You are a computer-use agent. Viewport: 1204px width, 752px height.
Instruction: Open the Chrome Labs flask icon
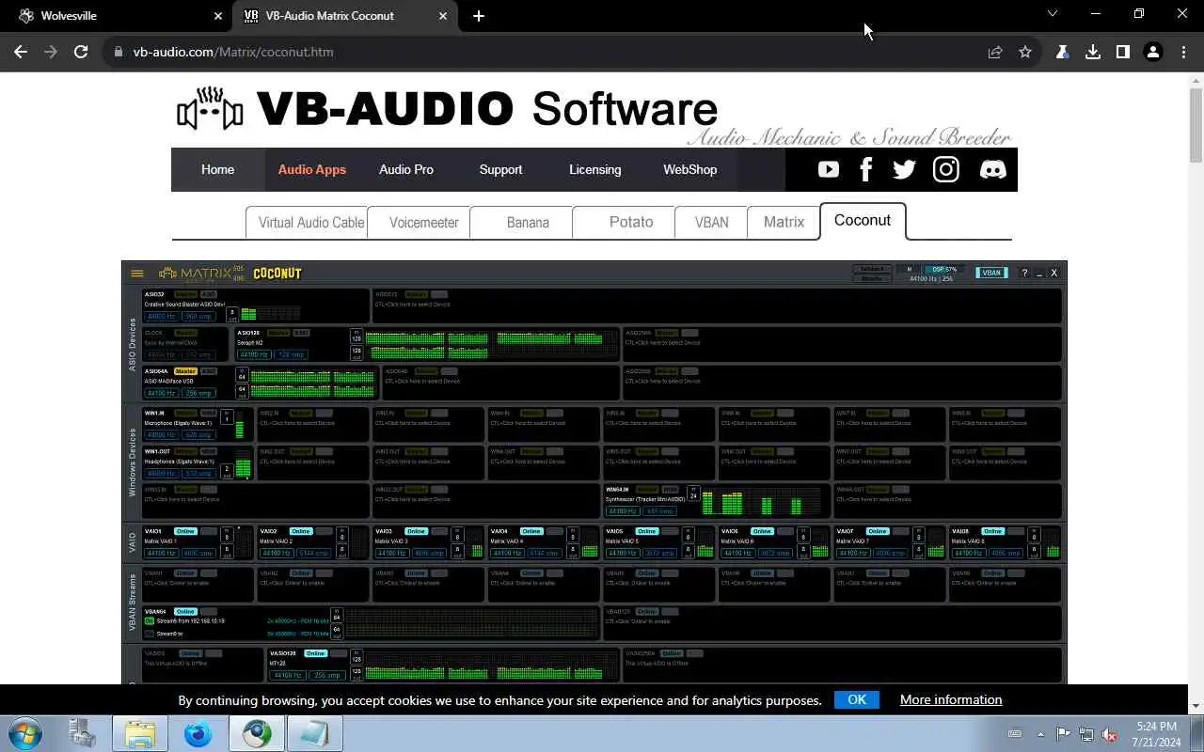click(x=1063, y=52)
